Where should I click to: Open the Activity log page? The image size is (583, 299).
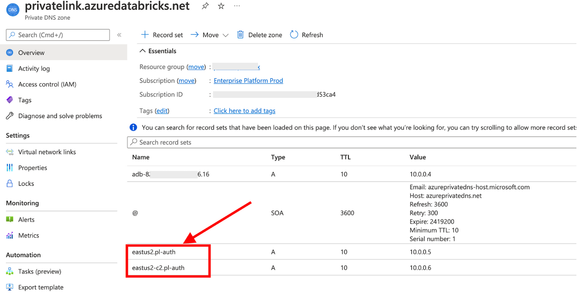pos(34,69)
